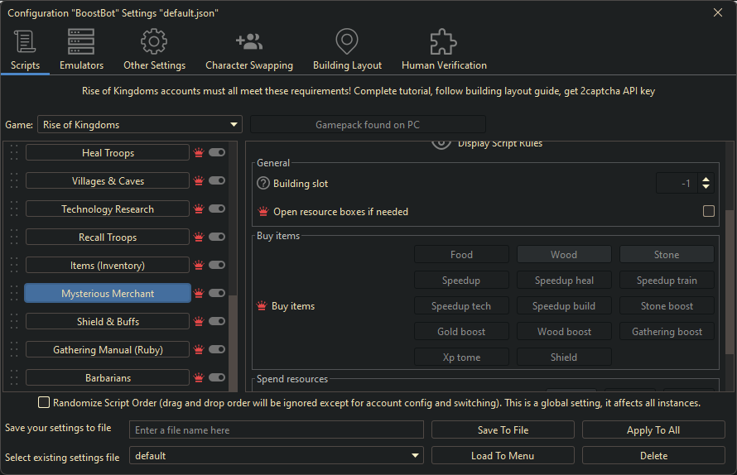Check the Randomize Script Order box

[44, 403]
